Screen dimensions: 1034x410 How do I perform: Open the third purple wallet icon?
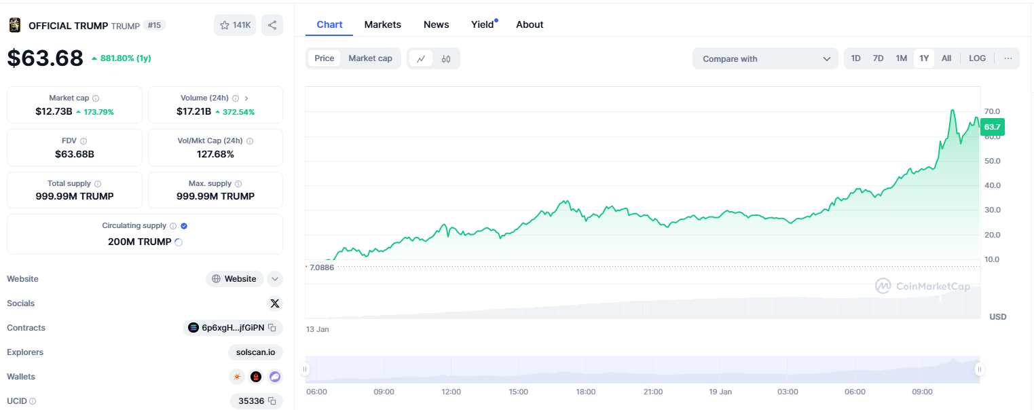click(275, 377)
